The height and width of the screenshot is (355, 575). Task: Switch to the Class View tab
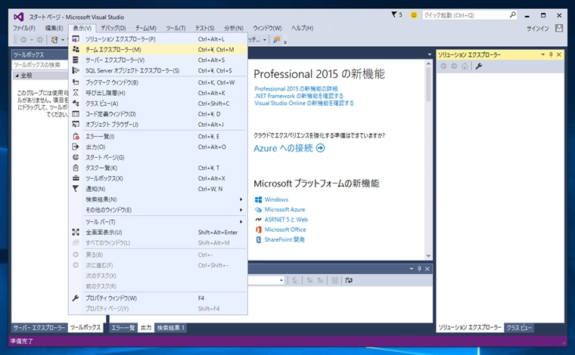pos(518,328)
